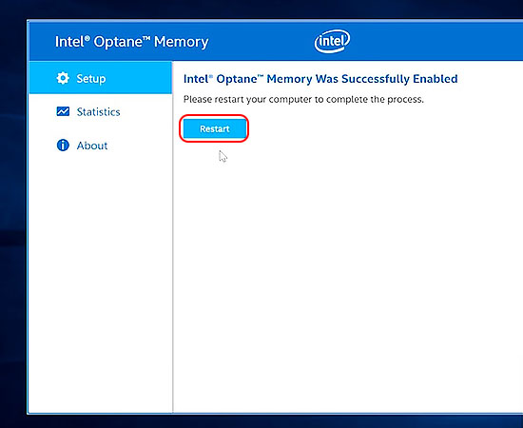The width and height of the screenshot is (523, 428).
Task: Click the divider between sidebar and content
Action: [x=173, y=237]
